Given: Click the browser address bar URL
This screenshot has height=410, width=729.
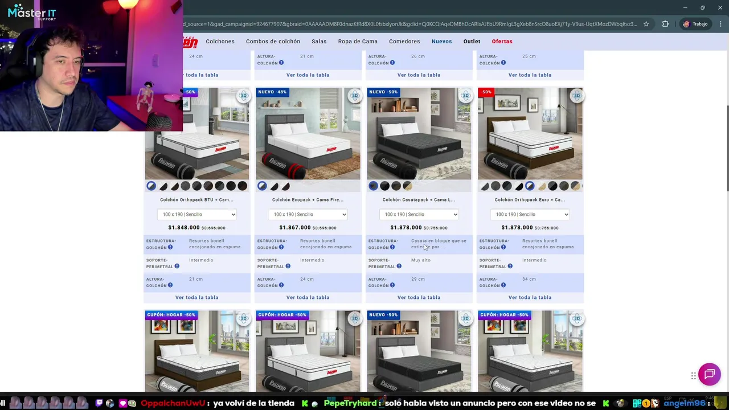Looking at the screenshot, I should 410,24.
